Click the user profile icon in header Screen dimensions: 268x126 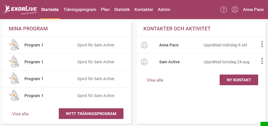tap(235, 10)
